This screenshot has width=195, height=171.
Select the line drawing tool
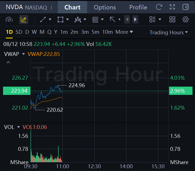[43, 20]
